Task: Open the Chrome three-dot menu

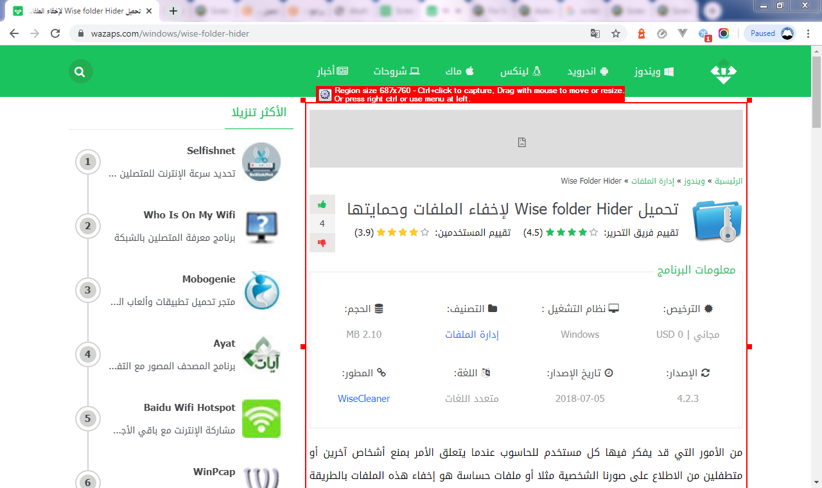Action: 808,33
